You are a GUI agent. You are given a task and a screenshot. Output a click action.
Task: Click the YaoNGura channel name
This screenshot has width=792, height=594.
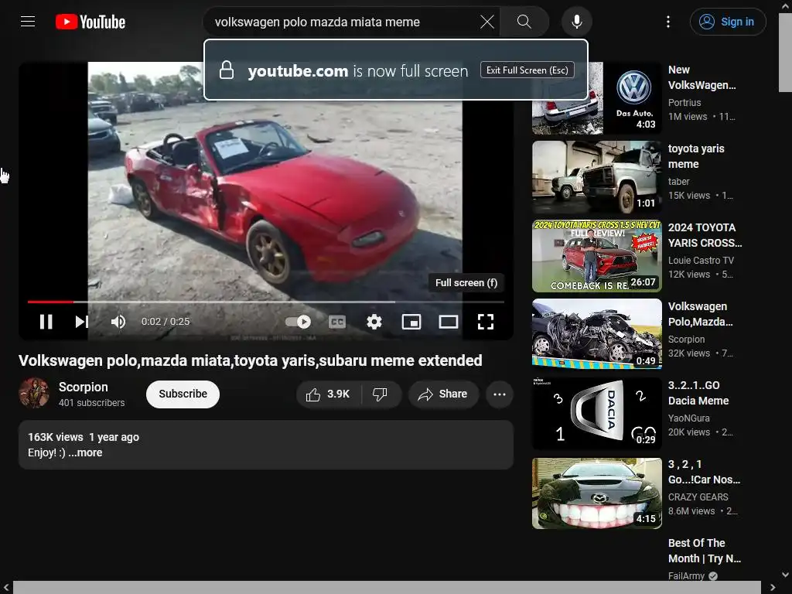pyautogui.click(x=689, y=418)
